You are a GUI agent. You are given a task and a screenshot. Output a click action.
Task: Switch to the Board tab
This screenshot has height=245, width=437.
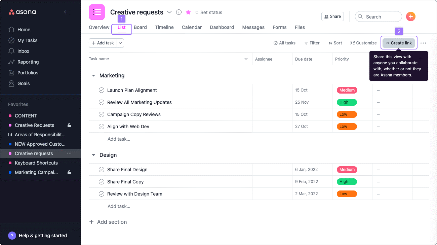140,27
